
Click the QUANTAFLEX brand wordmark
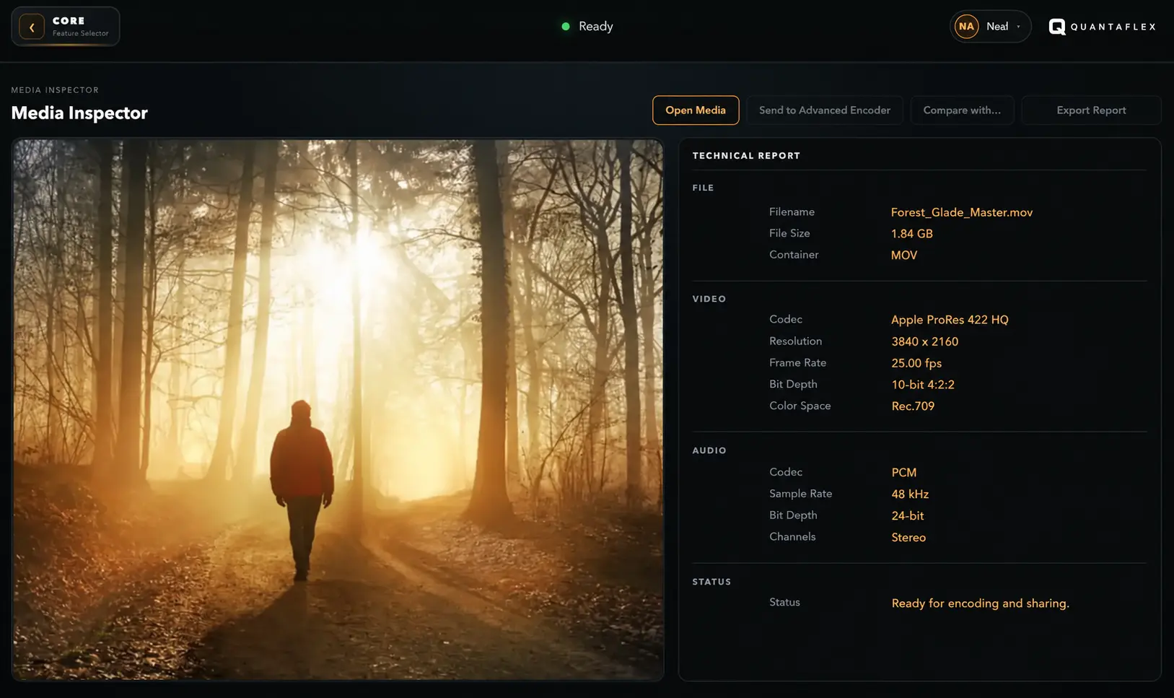pos(1113,27)
